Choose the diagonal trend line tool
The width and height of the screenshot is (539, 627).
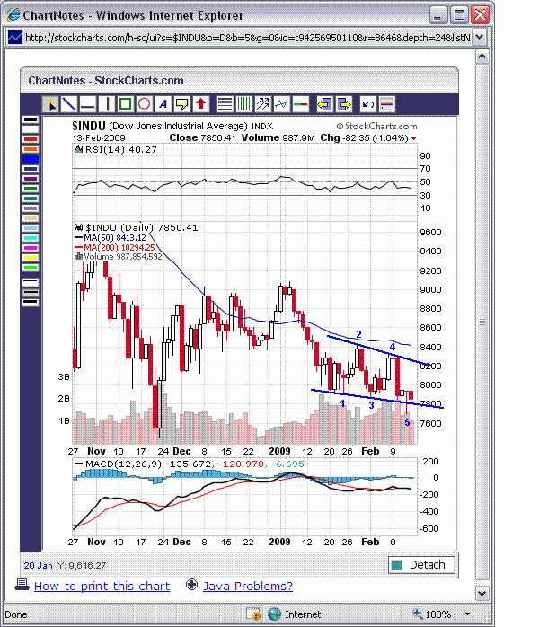coord(69,105)
